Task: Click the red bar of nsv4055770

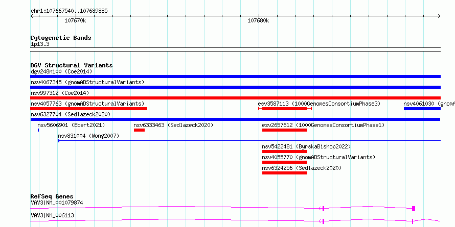Action: [285, 162]
